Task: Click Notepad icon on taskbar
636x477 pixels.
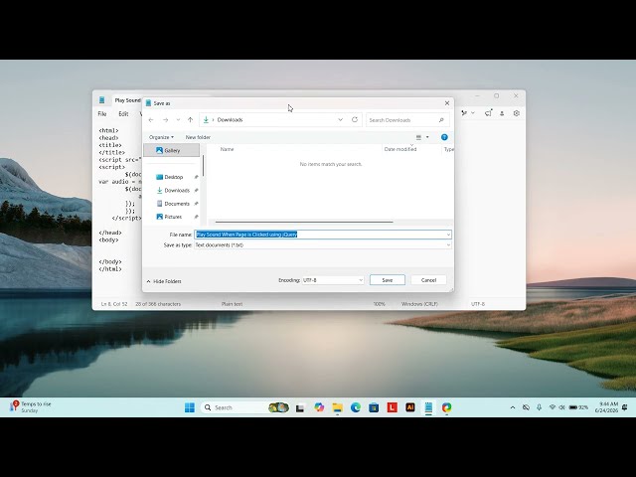Action: click(428, 407)
